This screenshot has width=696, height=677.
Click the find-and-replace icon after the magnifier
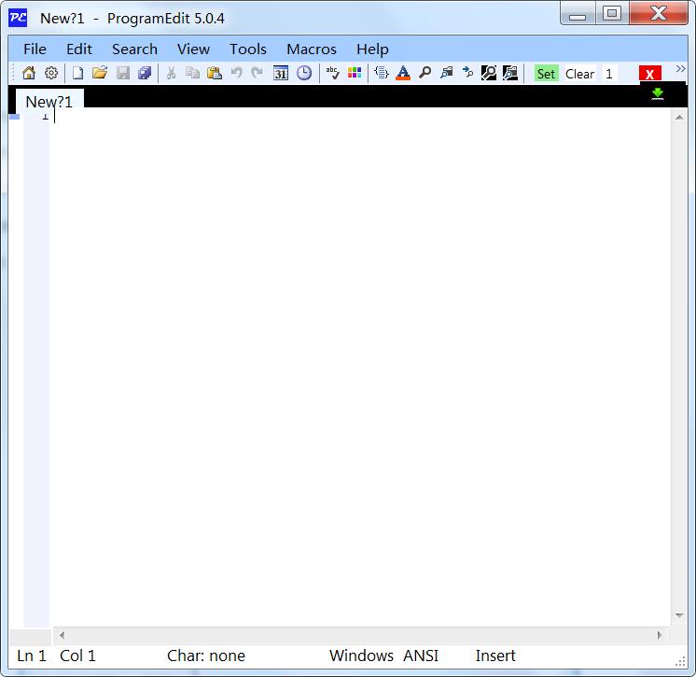click(x=447, y=73)
